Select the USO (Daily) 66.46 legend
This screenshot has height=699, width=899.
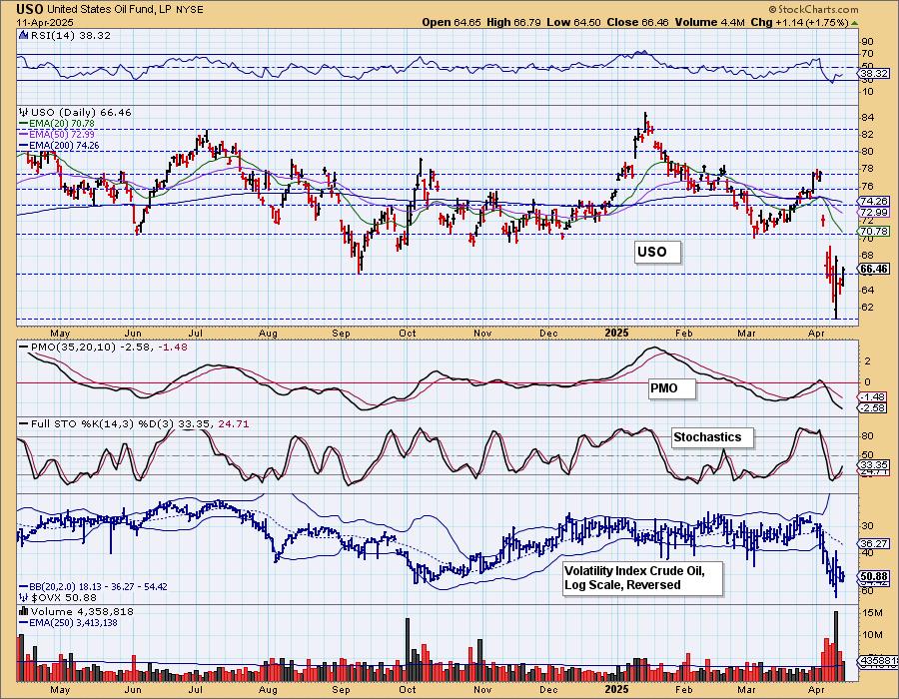click(81, 112)
